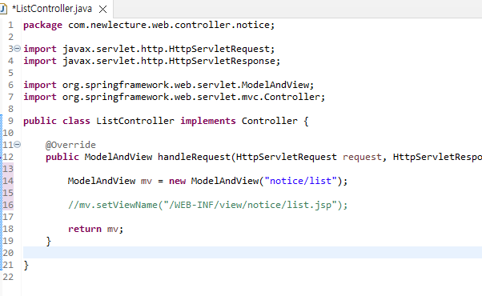Click Controller in the line 7 import
Screen dimensions: 482x296
pos(292,97)
